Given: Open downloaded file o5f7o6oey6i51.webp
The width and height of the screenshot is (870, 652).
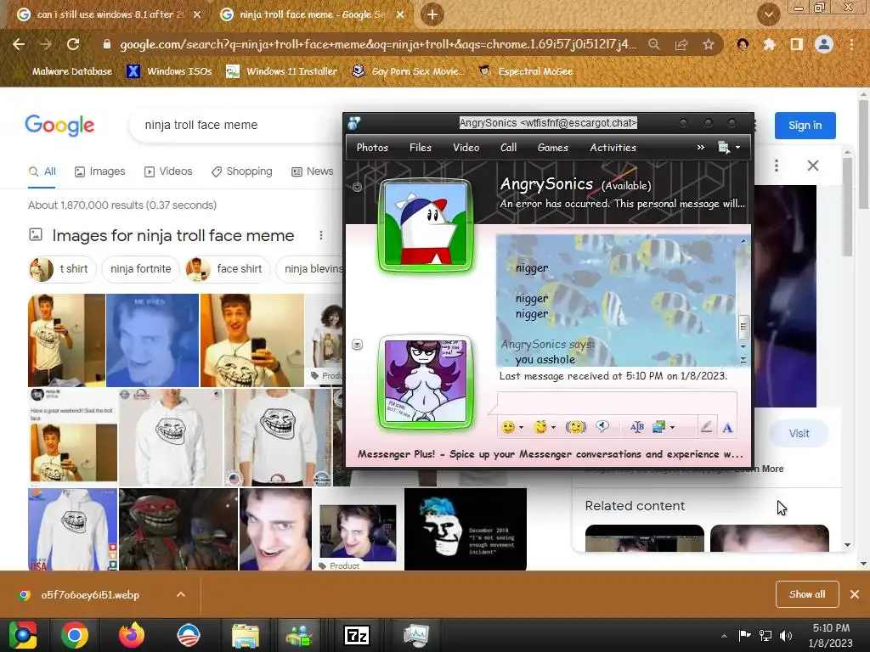Looking at the screenshot, I should click(x=90, y=595).
